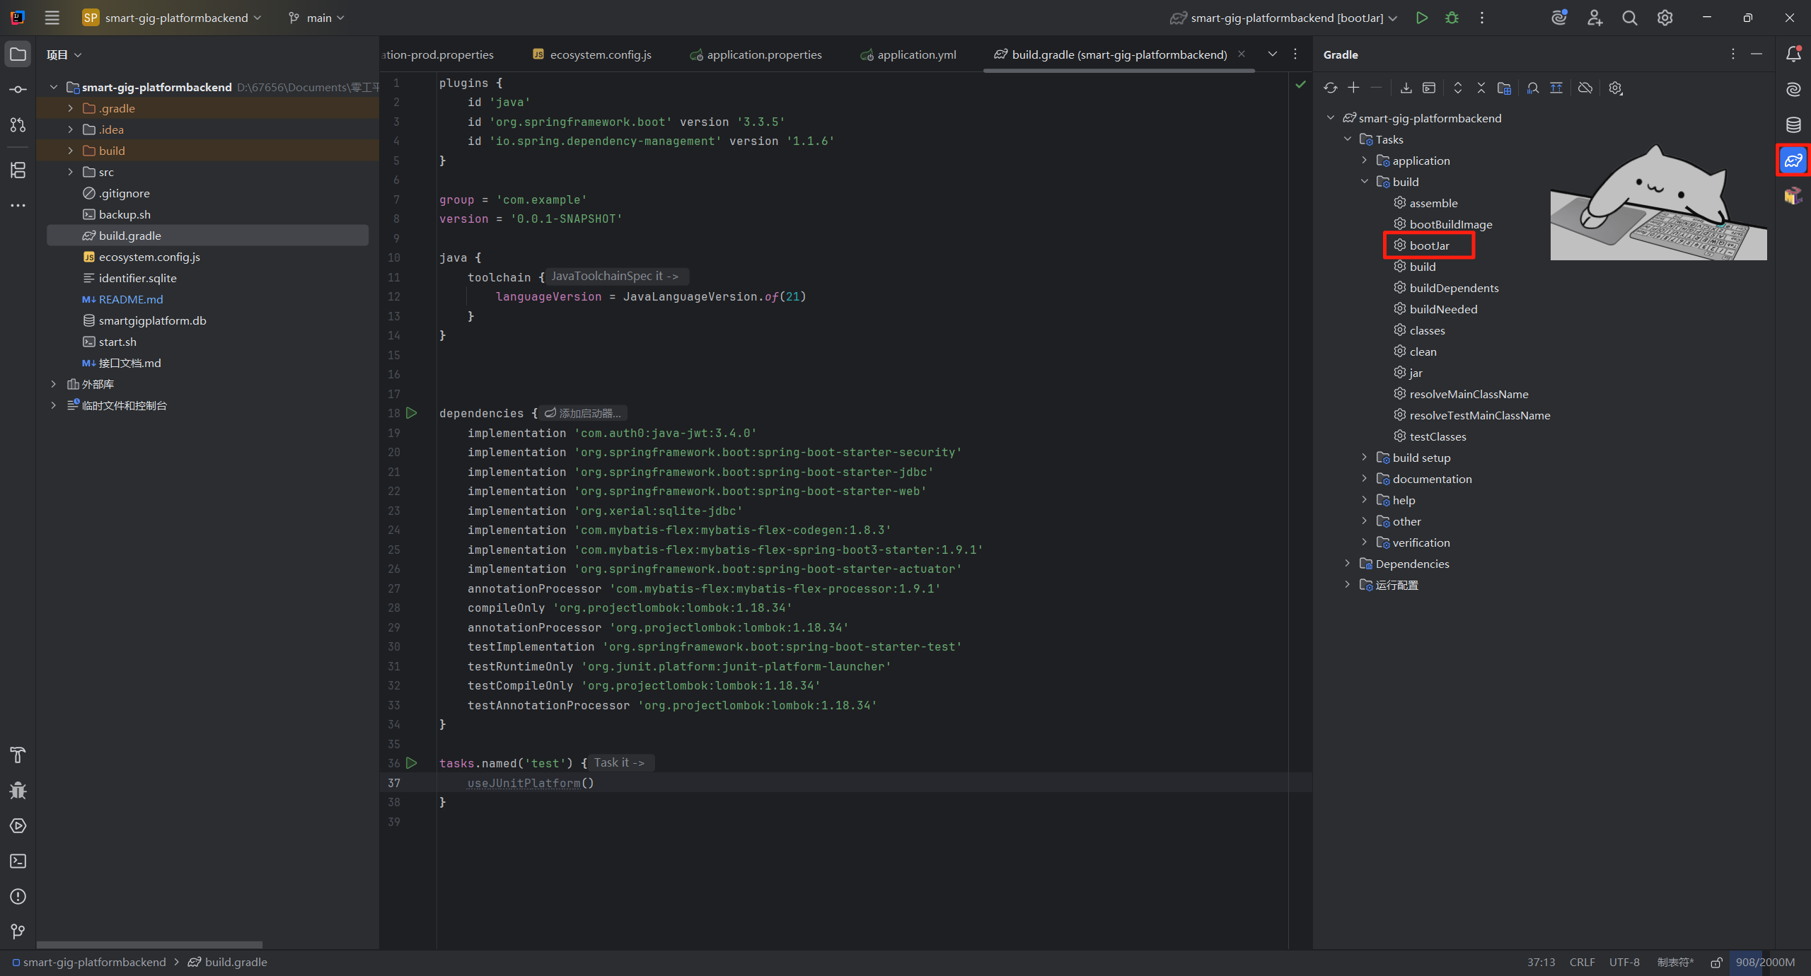Reload all Gradle projects
1811x976 pixels.
pyautogui.click(x=1330, y=88)
